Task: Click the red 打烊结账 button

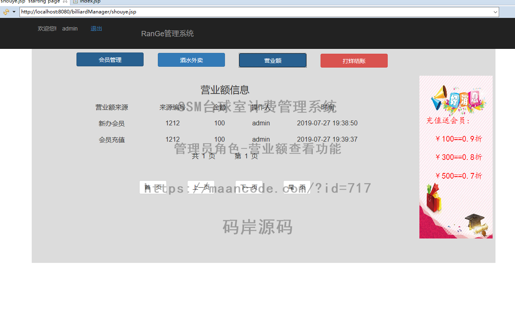Action: tap(354, 61)
